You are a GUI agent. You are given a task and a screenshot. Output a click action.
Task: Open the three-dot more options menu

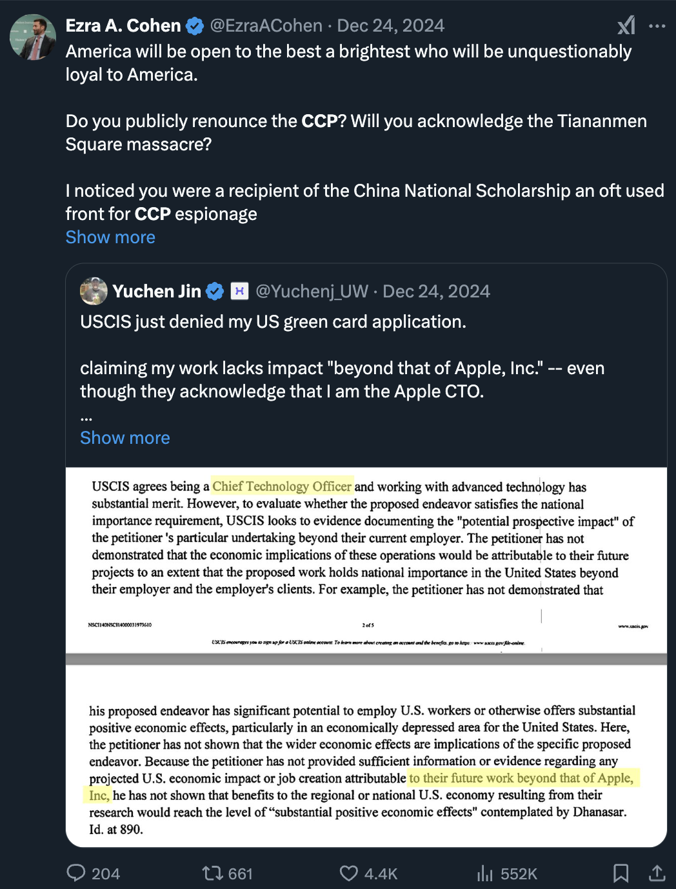tap(657, 26)
